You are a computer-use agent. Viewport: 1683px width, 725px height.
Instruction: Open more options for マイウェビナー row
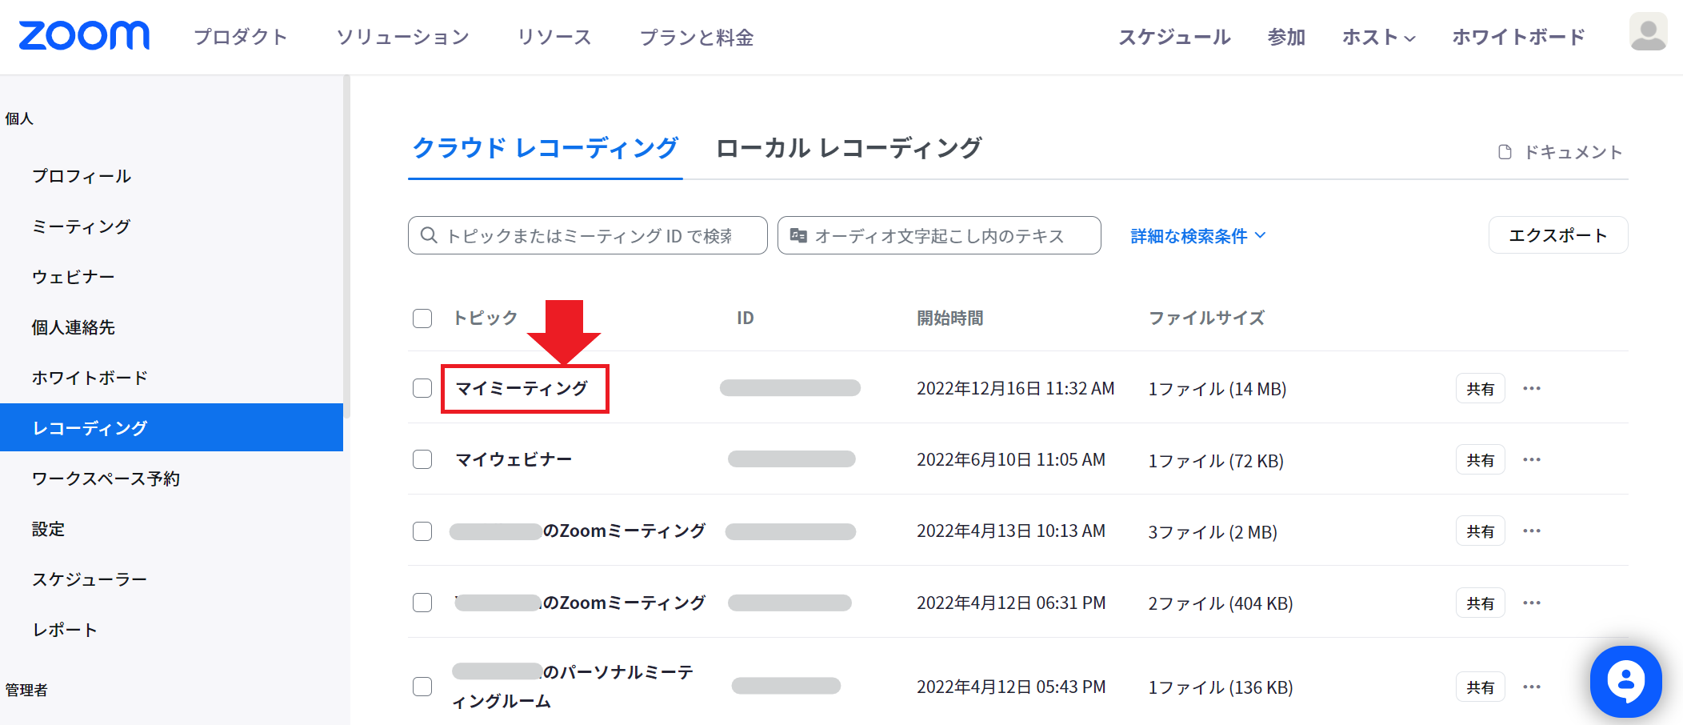[1532, 459]
